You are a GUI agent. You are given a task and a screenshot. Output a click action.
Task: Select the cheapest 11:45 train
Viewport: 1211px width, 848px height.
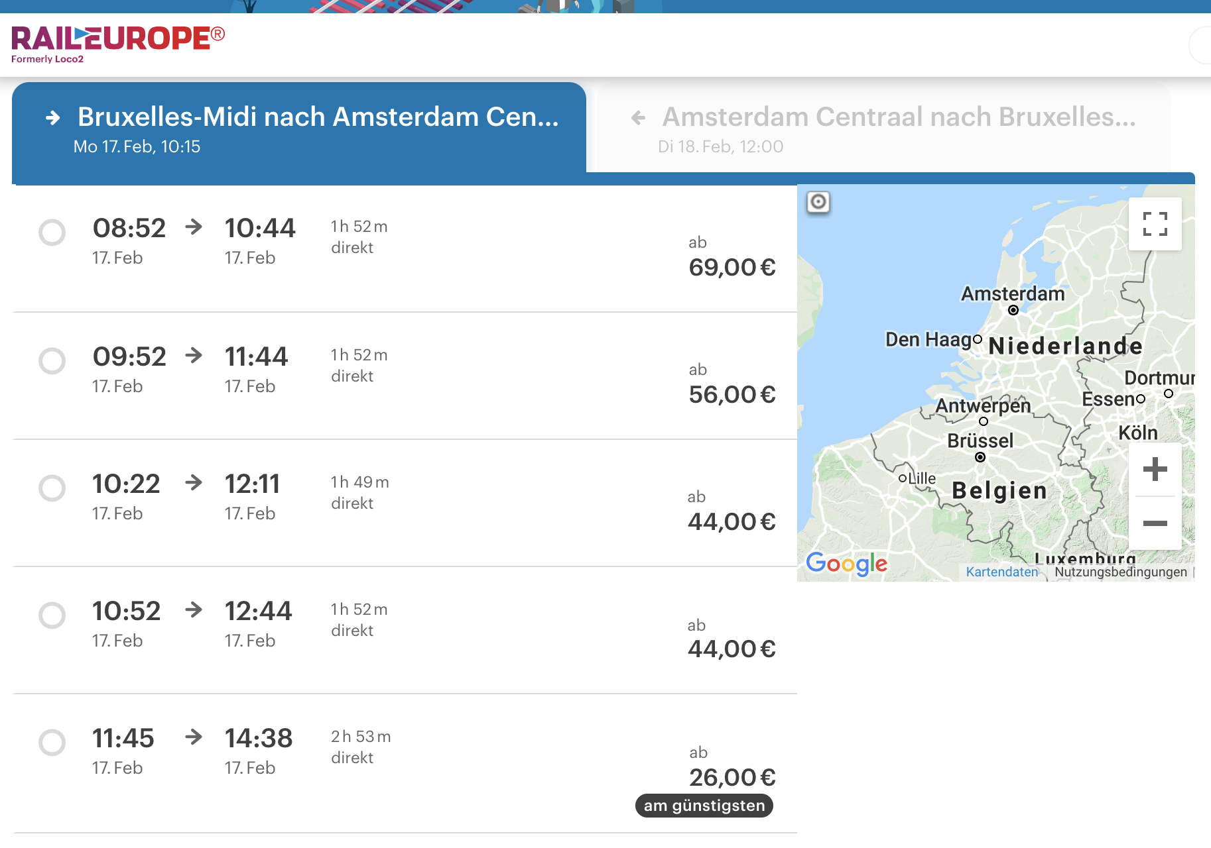click(52, 743)
